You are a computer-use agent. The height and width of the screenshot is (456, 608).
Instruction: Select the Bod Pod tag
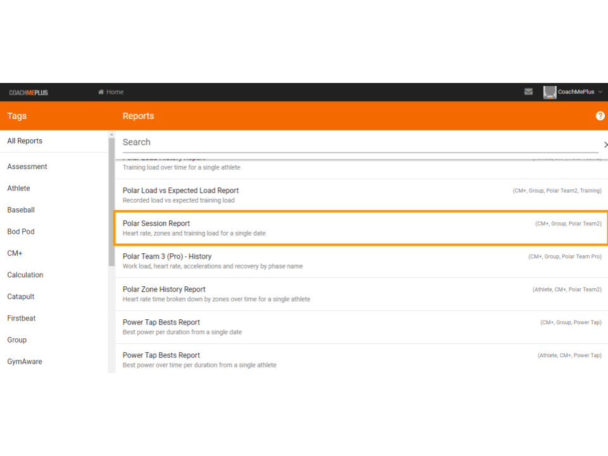coord(21,232)
